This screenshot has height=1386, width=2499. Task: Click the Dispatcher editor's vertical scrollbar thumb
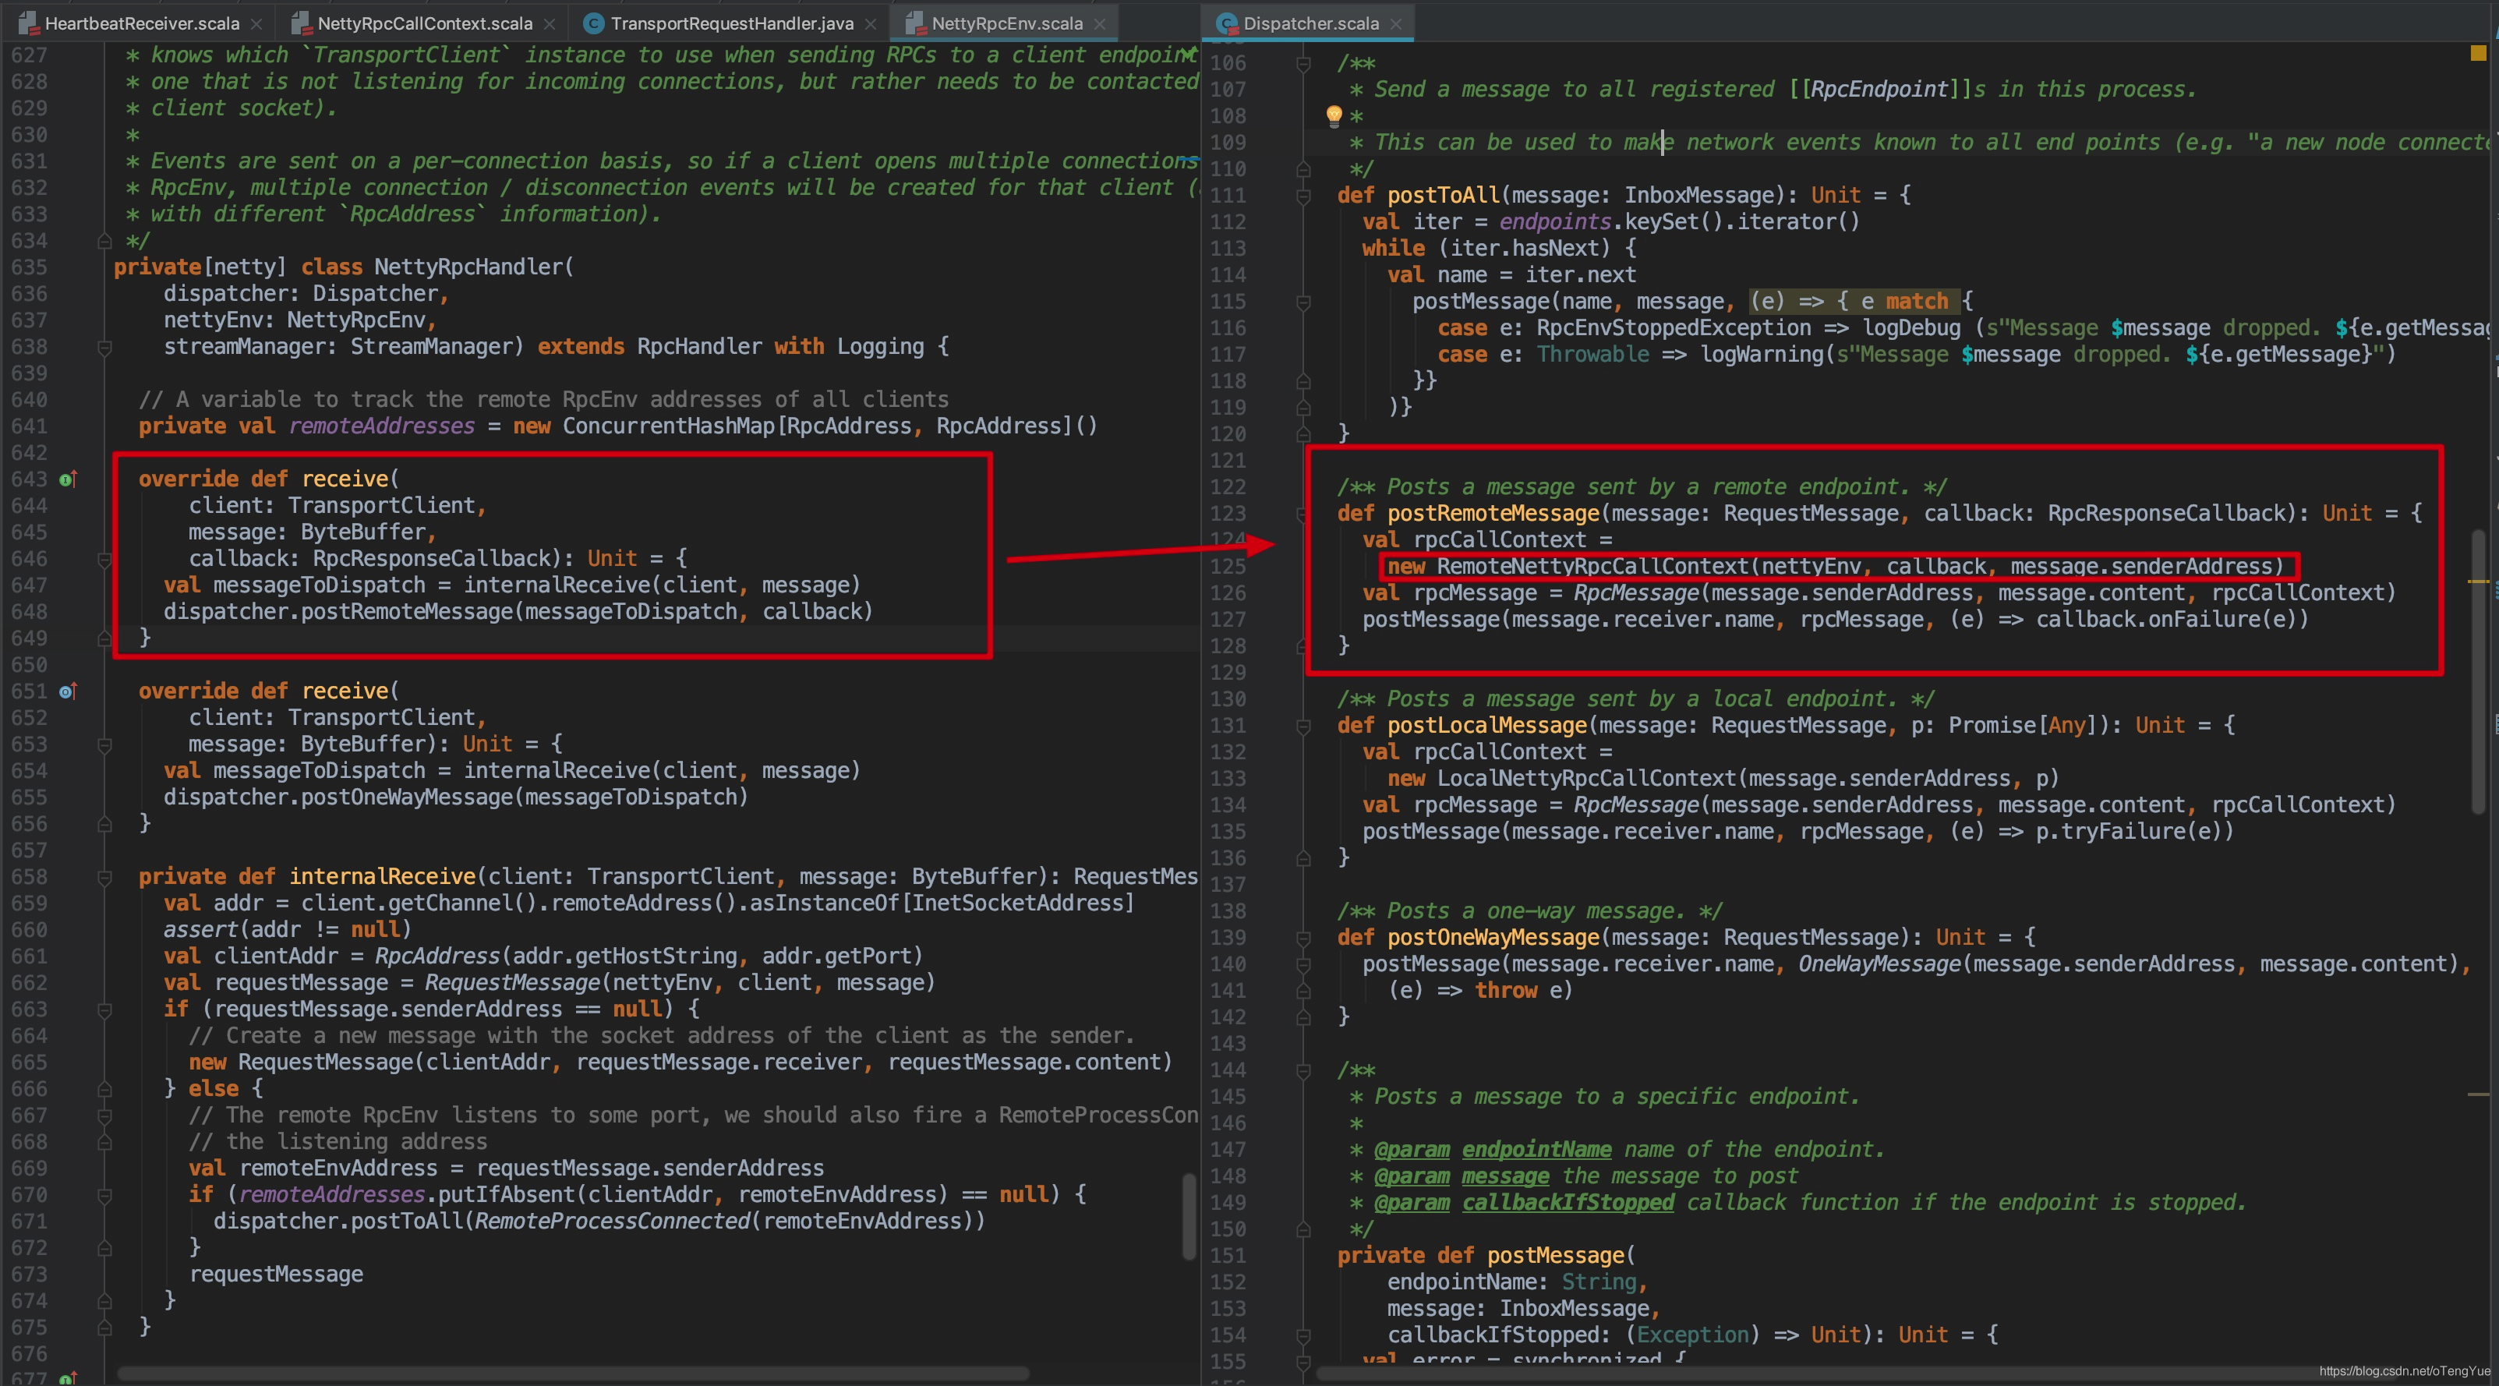click(x=2478, y=671)
